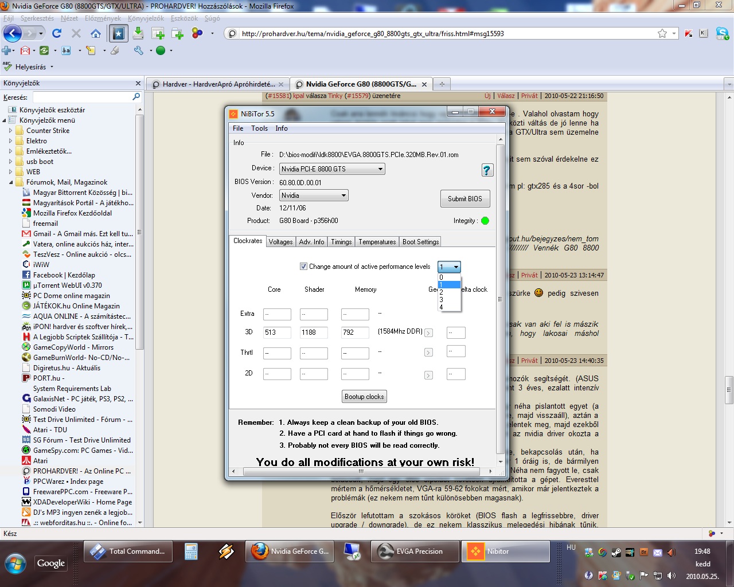Viewport: 734px width, 587px height.
Task: Go back with Firefox back arrow
Action: [x=13, y=33]
